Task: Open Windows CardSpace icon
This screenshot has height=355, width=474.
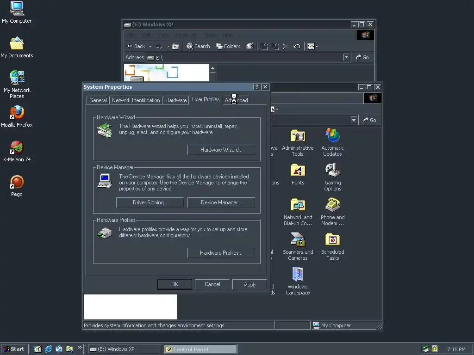Action: [298, 282]
